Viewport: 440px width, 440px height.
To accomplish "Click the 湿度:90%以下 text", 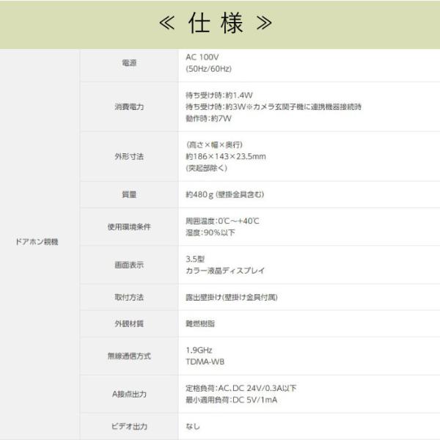I will pos(212,232).
